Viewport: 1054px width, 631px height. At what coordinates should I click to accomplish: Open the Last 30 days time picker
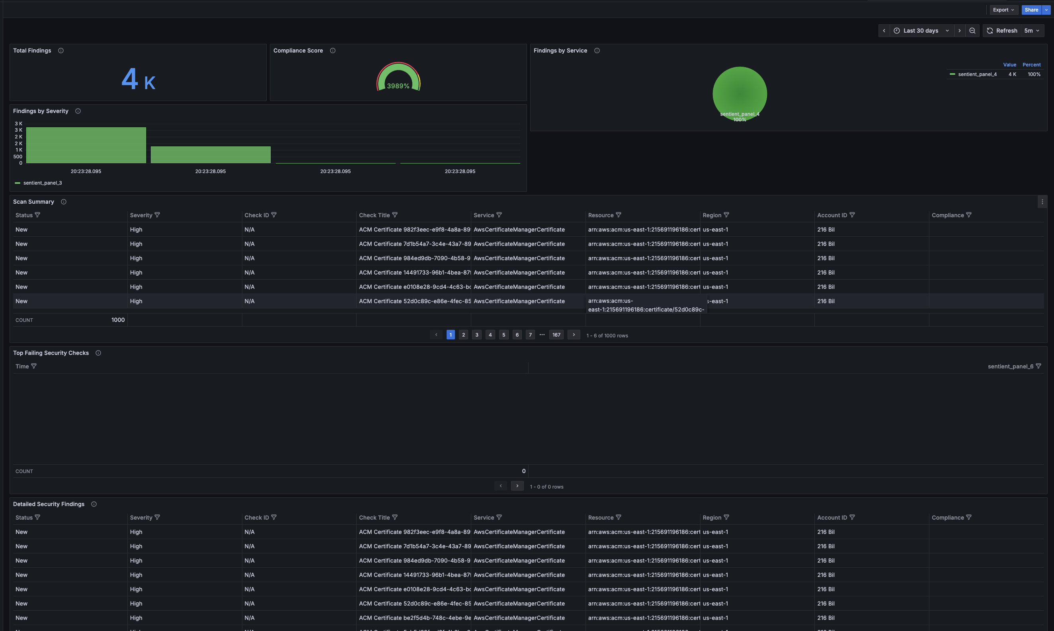921,31
